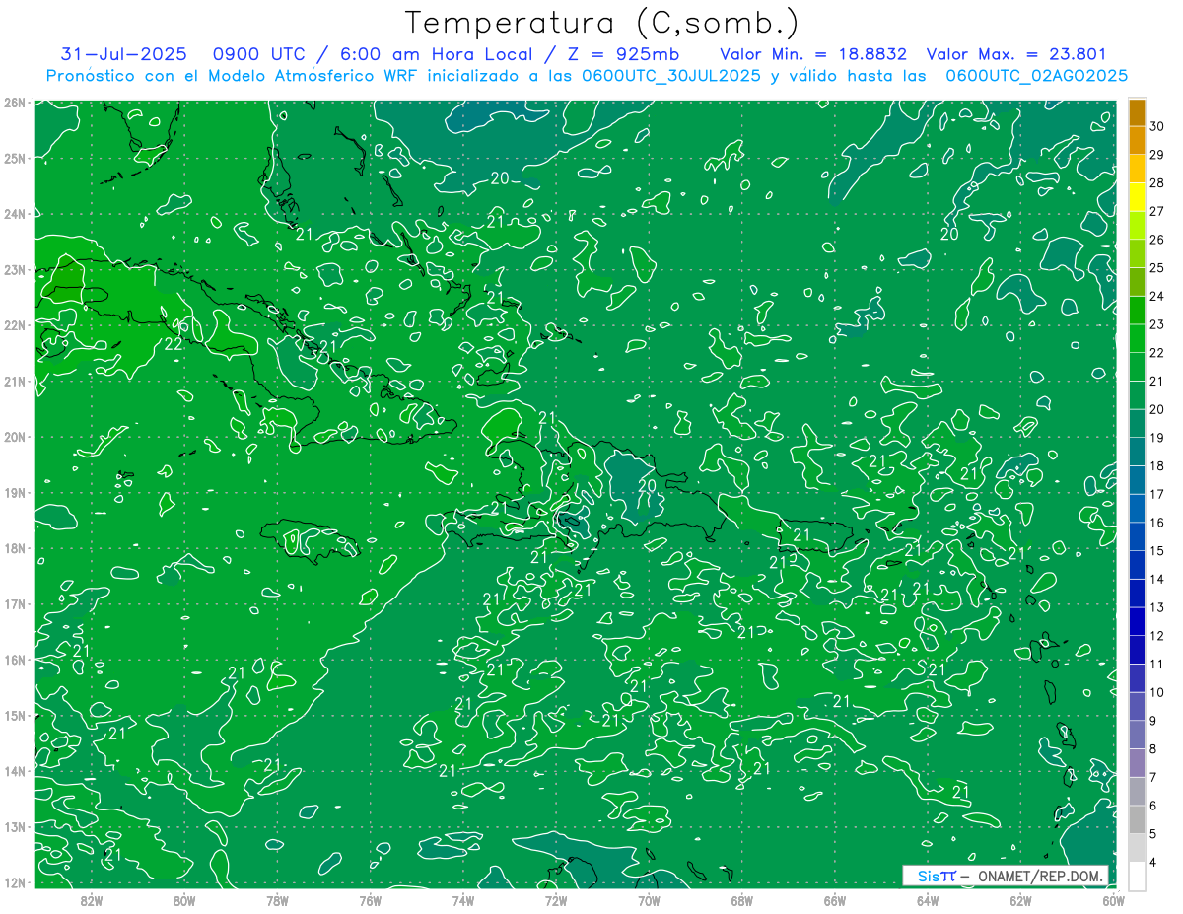The width and height of the screenshot is (1183, 914).
Task: Click the "27" color legend label
Action: 1156,211
